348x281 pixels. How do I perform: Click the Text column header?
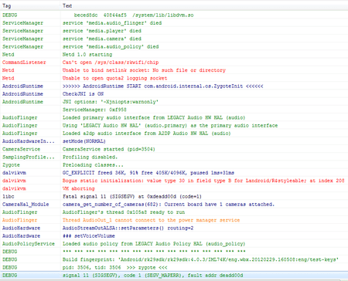point(204,5)
